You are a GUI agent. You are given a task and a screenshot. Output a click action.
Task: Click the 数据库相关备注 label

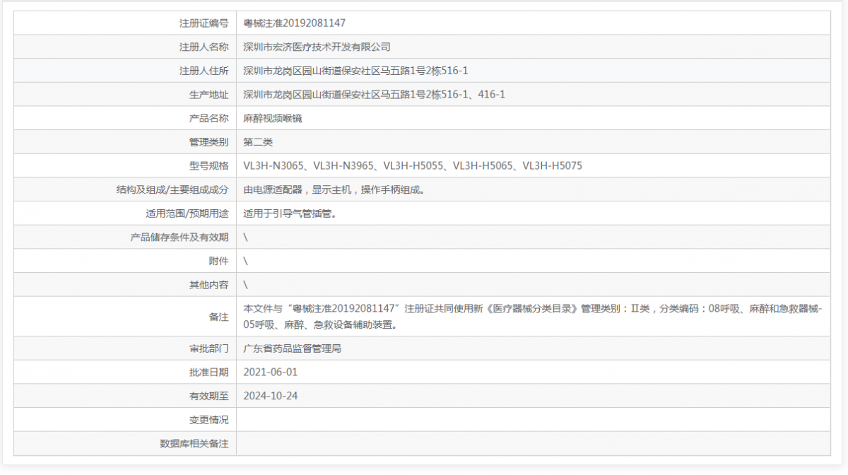tap(194, 443)
